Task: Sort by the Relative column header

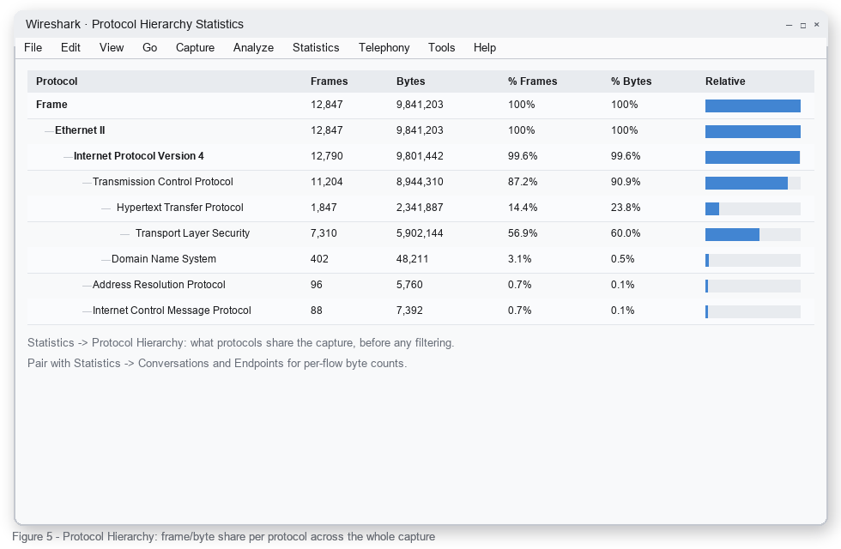Action: click(x=725, y=81)
